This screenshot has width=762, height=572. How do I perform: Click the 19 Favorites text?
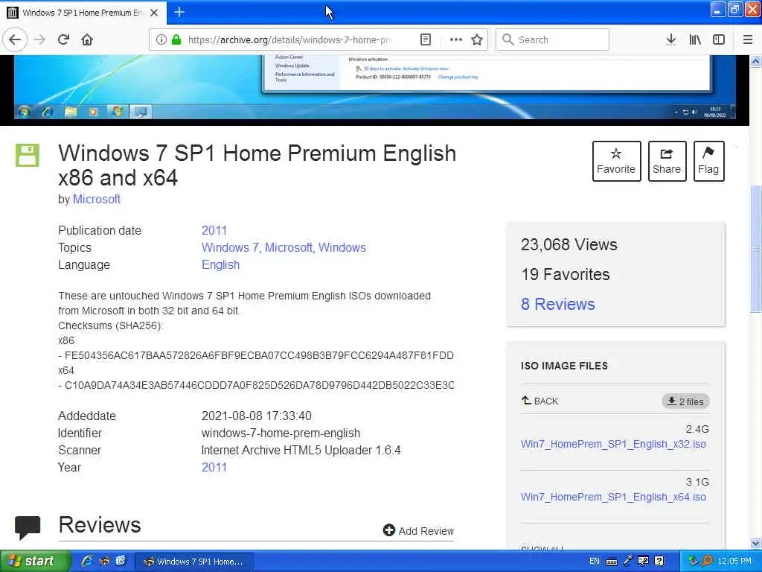tap(566, 274)
